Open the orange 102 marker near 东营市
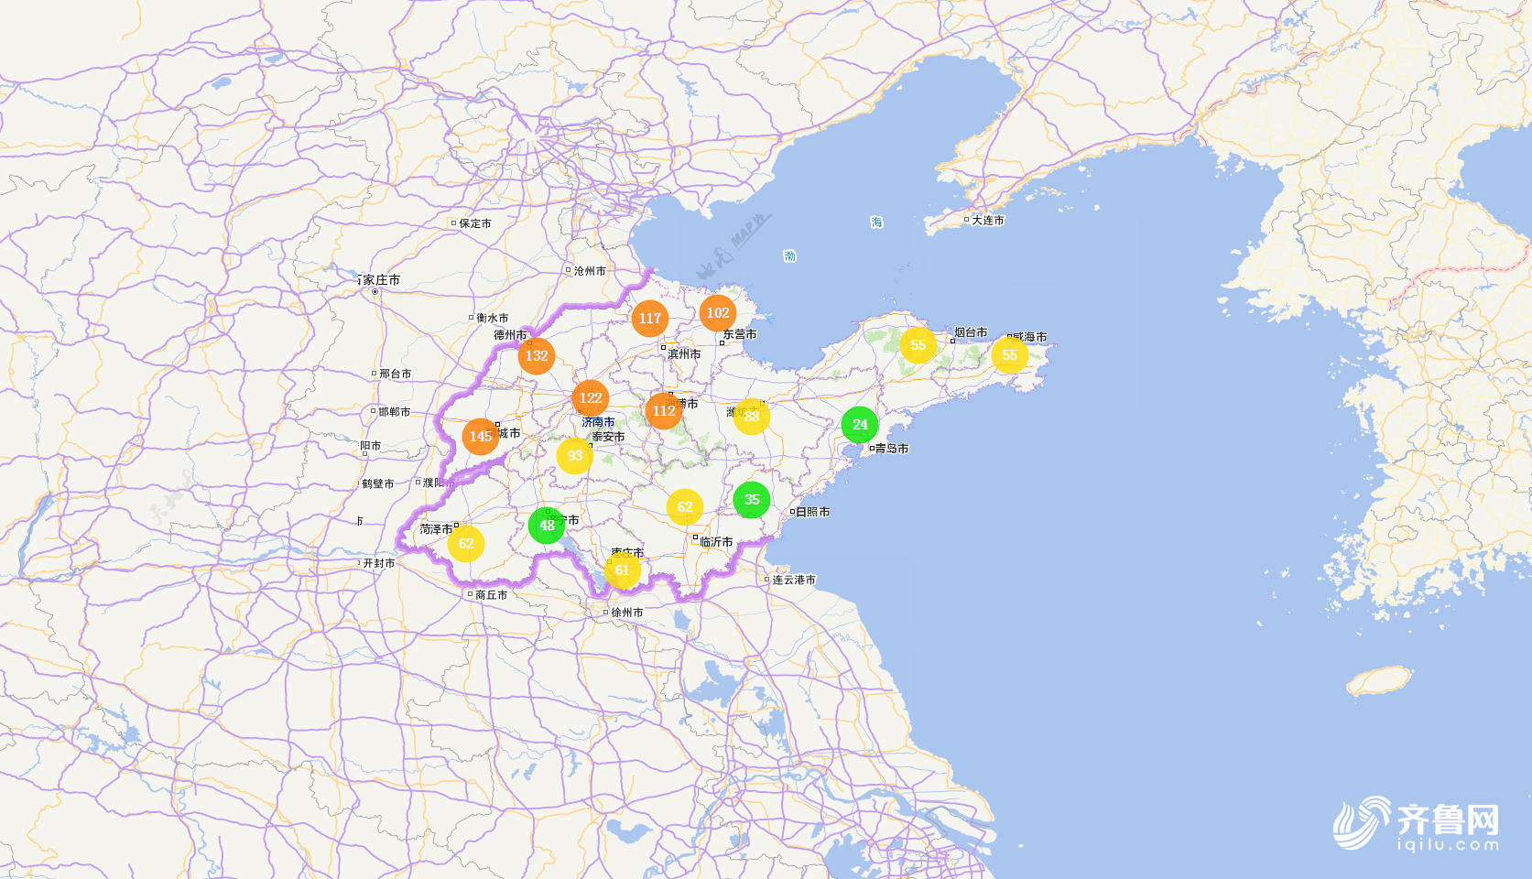 [718, 313]
